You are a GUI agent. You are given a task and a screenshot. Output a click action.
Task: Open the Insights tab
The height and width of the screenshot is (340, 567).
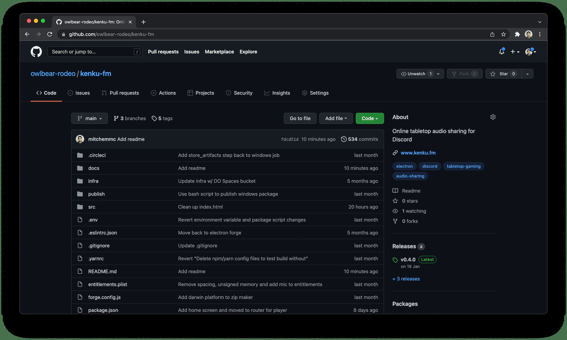277,93
